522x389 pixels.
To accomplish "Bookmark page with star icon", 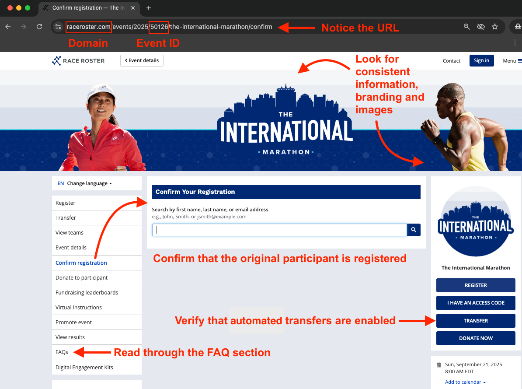I will pos(495,27).
